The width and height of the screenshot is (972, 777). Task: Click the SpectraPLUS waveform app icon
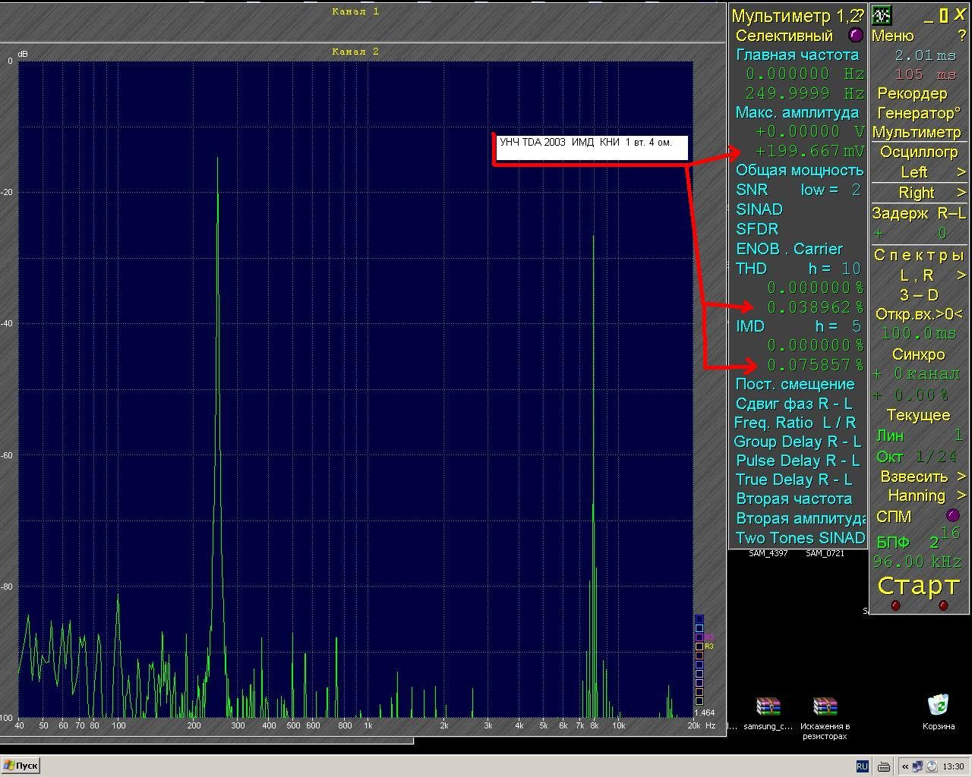882,16
